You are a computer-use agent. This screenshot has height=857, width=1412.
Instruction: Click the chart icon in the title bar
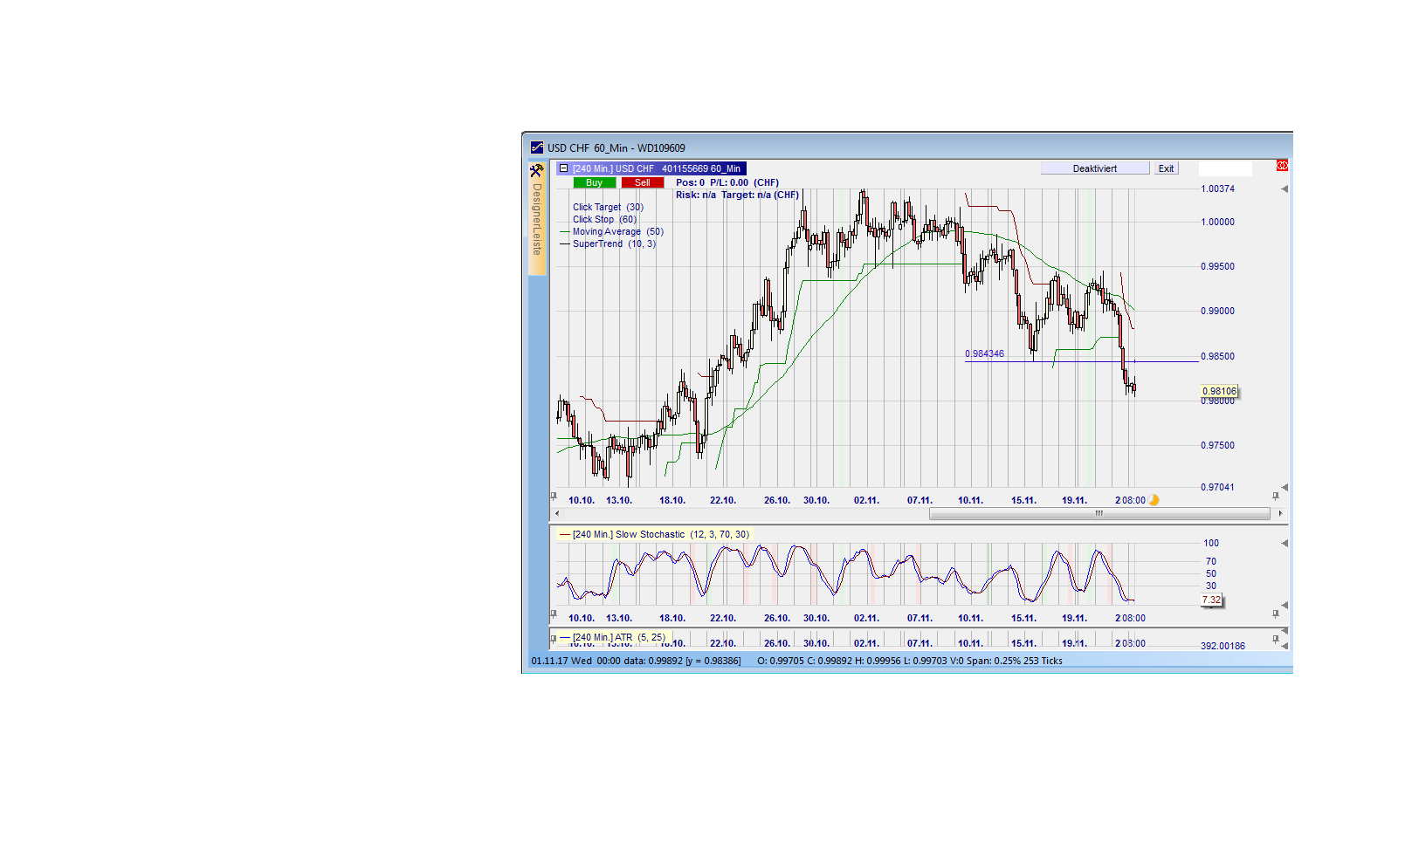pyautogui.click(x=535, y=147)
